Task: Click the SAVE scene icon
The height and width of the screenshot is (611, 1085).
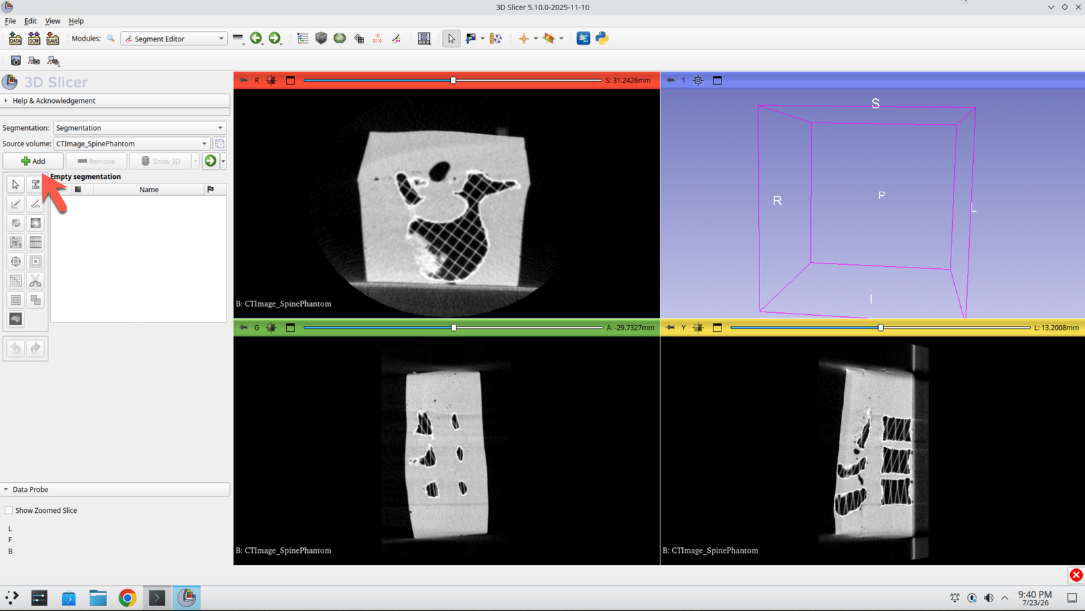Action: tap(52, 39)
